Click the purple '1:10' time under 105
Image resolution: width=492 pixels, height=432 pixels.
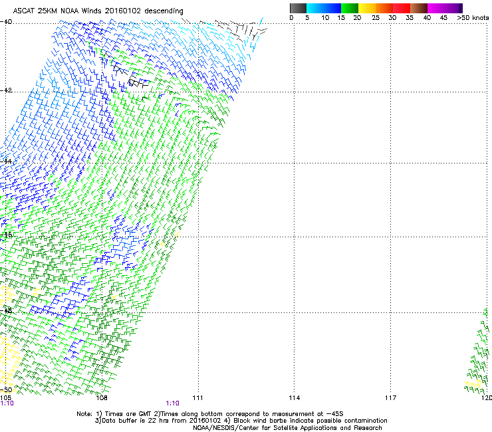point(7,403)
